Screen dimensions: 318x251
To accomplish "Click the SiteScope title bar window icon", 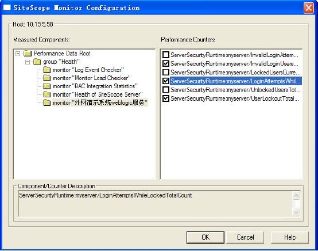I will (7, 7).
